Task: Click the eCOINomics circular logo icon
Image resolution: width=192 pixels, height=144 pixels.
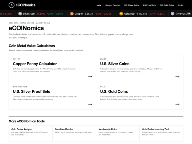Action: point(11,5)
